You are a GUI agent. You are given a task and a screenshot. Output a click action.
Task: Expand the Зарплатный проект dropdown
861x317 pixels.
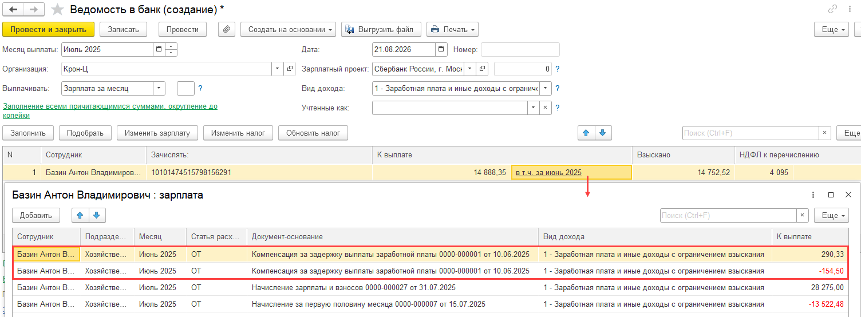(x=471, y=69)
